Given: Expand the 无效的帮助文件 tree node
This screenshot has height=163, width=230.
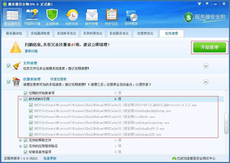Looking at the screenshot, I should click(21, 140).
